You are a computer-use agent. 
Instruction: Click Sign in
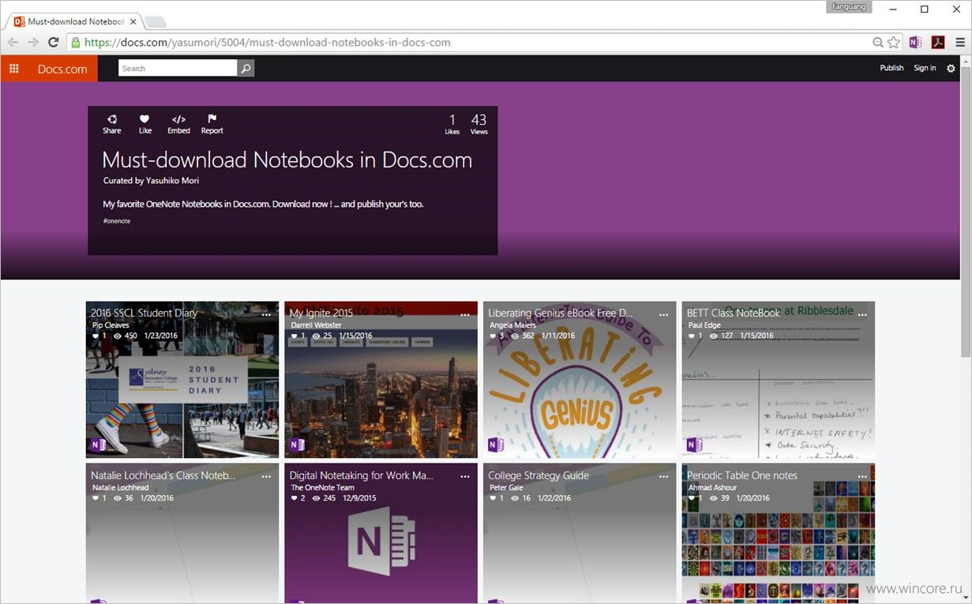point(925,68)
